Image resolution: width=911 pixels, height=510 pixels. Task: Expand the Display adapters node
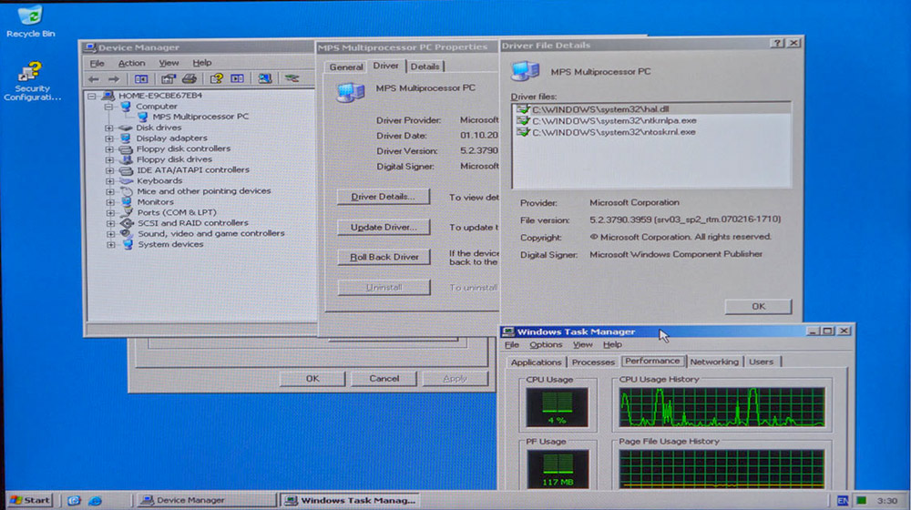(x=109, y=138)
